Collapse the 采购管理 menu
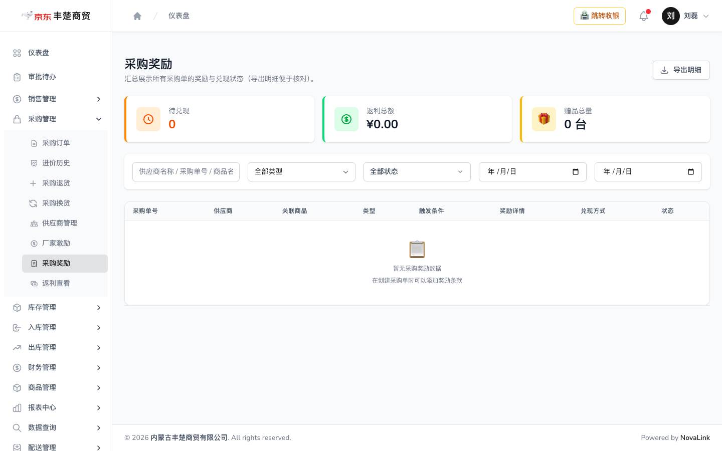 56,119
